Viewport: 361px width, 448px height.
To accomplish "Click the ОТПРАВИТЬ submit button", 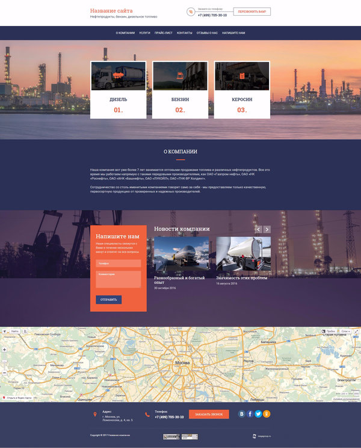I will click(x=109, y=300).
